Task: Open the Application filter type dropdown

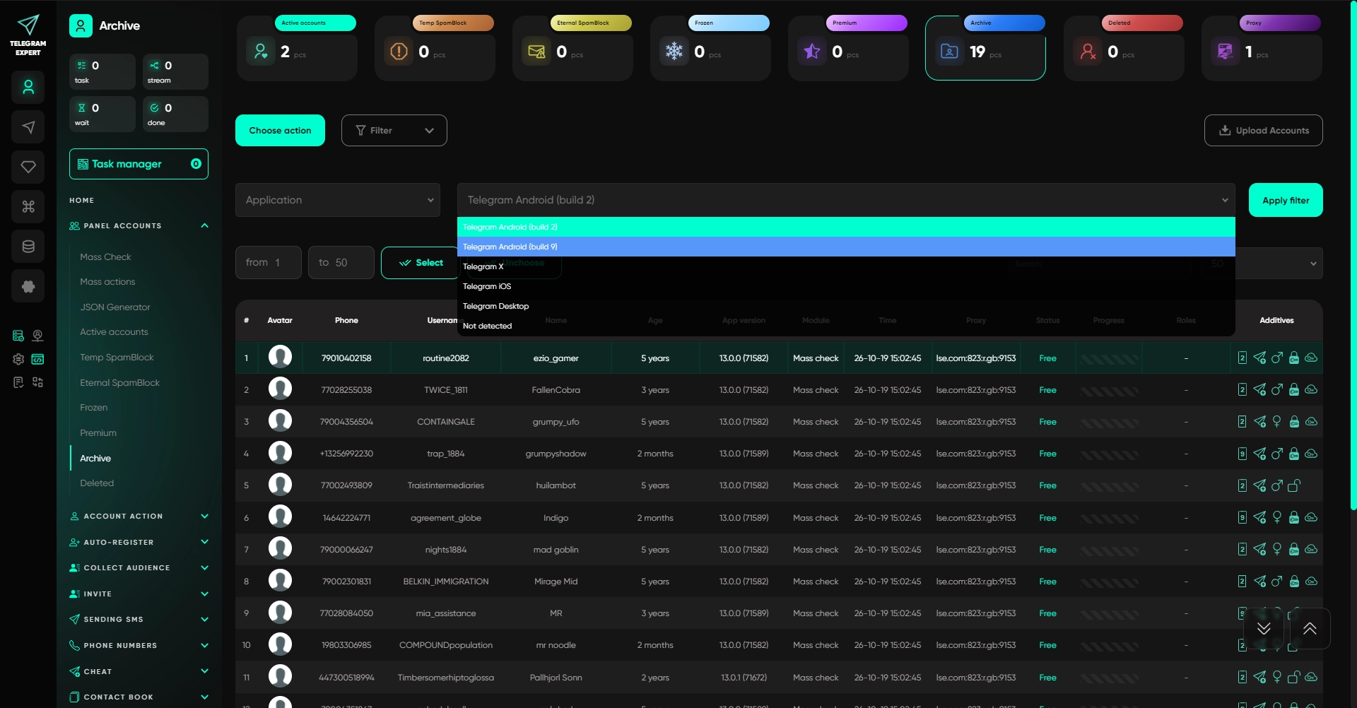Action: point(338,200)
